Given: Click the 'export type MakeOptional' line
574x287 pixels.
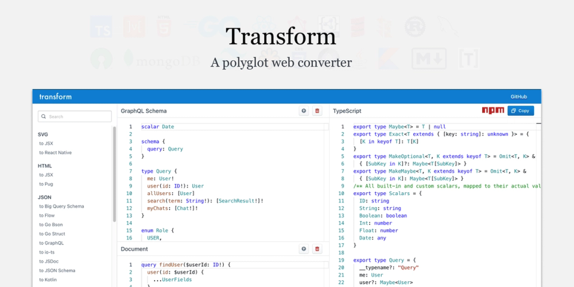Looking at the screenshot, I should coord(444,156).
